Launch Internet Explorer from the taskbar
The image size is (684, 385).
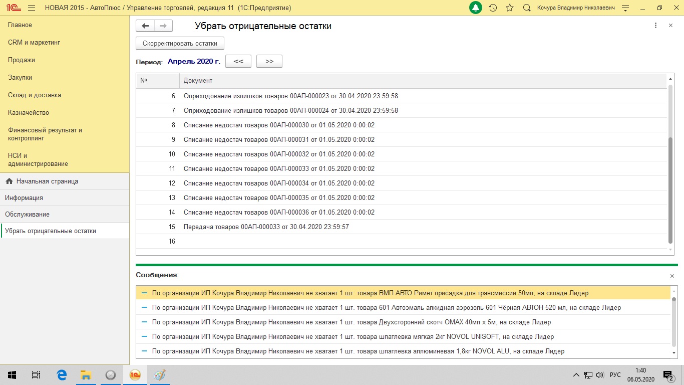click(x=62, y=375)
